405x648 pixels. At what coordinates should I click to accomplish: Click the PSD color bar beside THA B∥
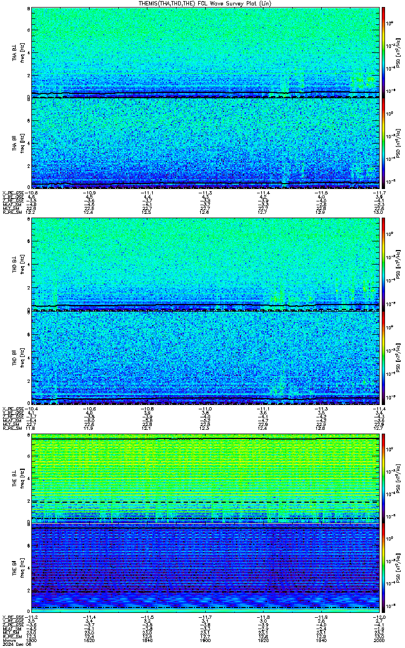tap(383, 143)
